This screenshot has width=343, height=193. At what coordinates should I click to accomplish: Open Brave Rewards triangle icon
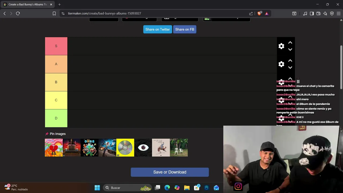(266, 13)
